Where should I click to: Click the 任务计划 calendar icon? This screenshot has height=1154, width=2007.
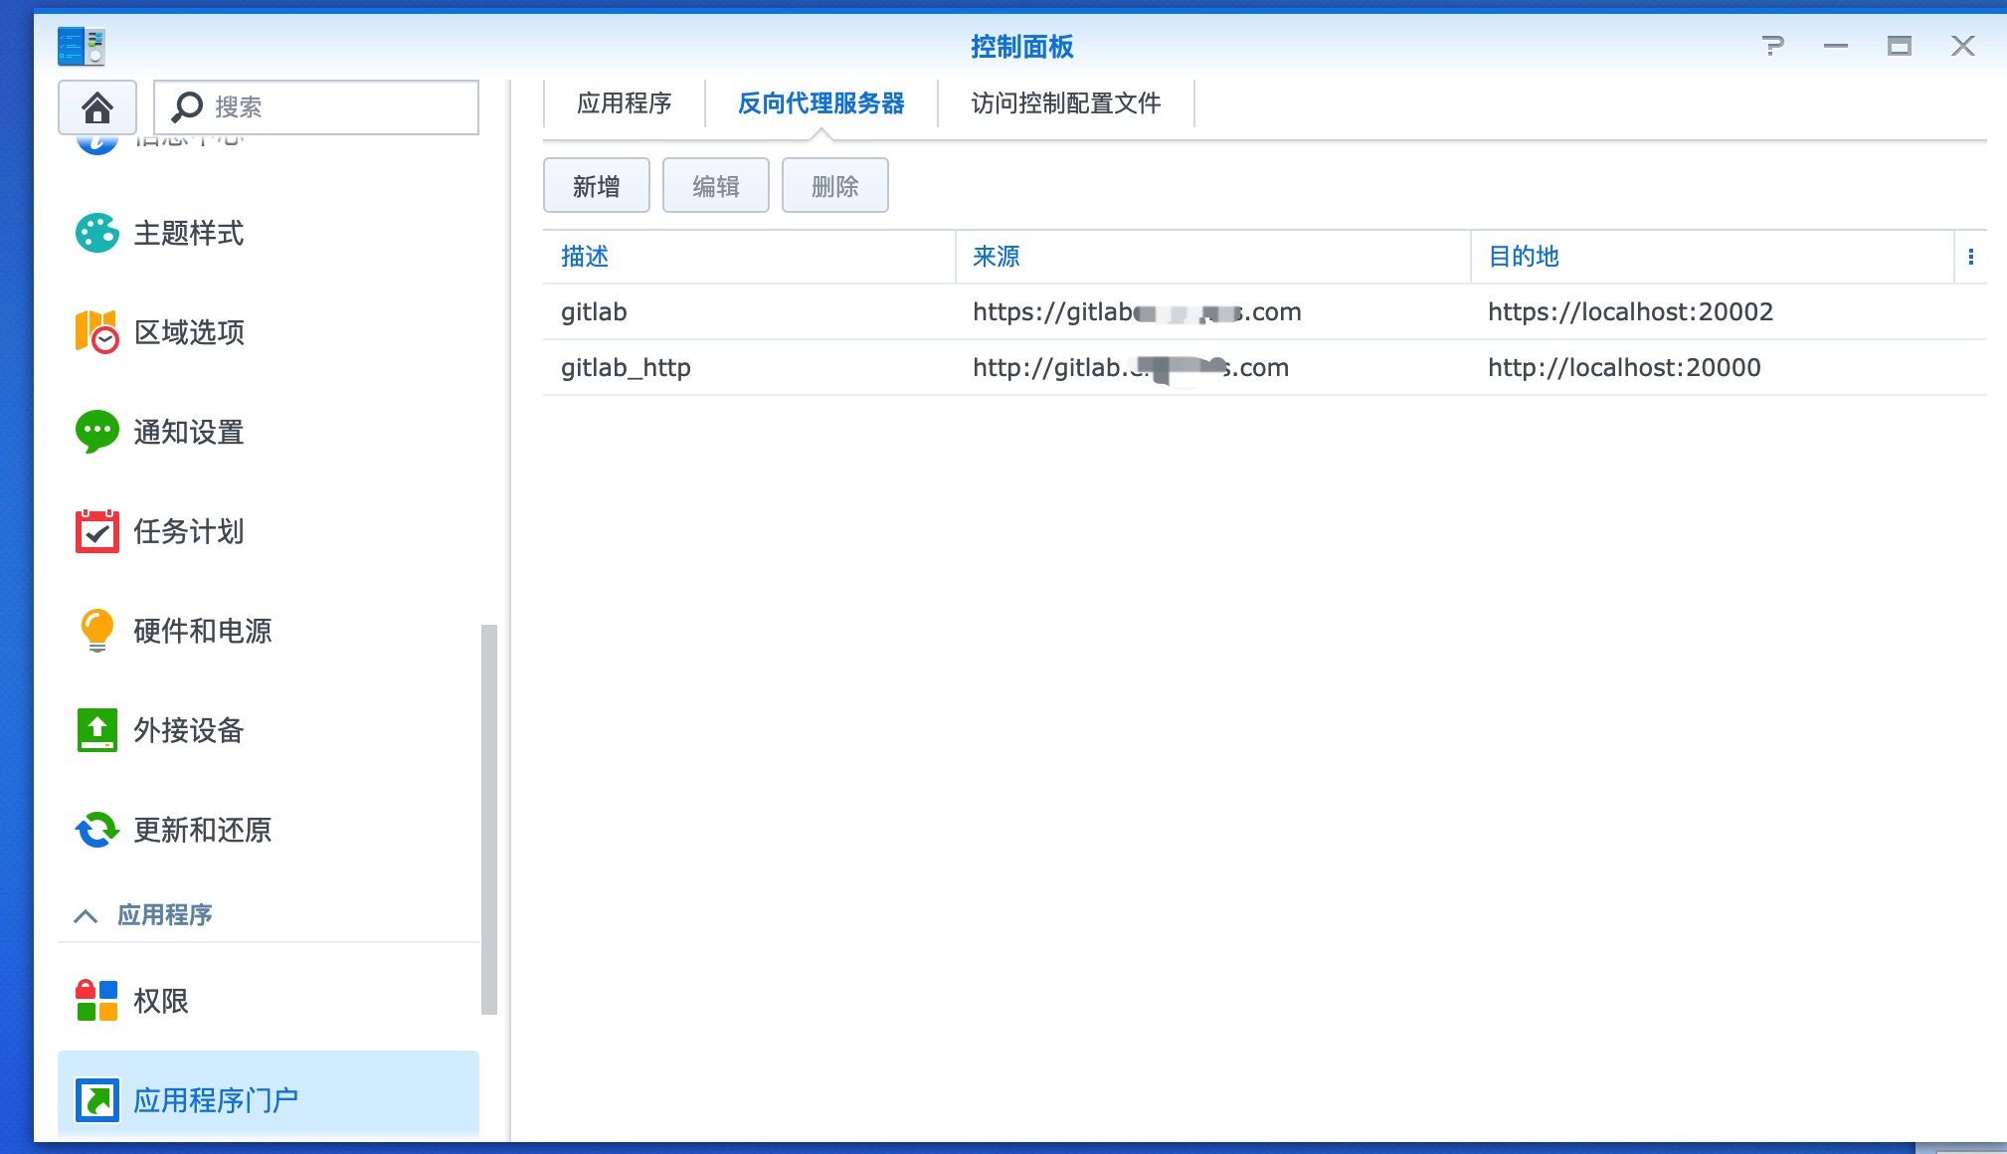pyautogui.click(x=97, y=531)
